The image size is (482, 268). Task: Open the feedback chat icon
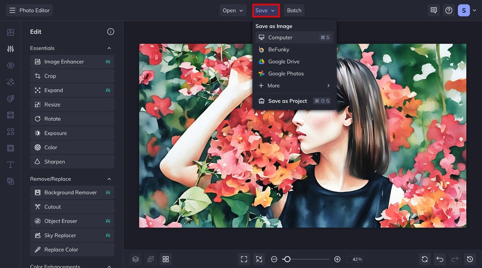(433, 10)
